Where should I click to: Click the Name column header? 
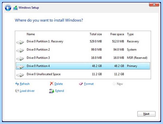tap(31, 34)
